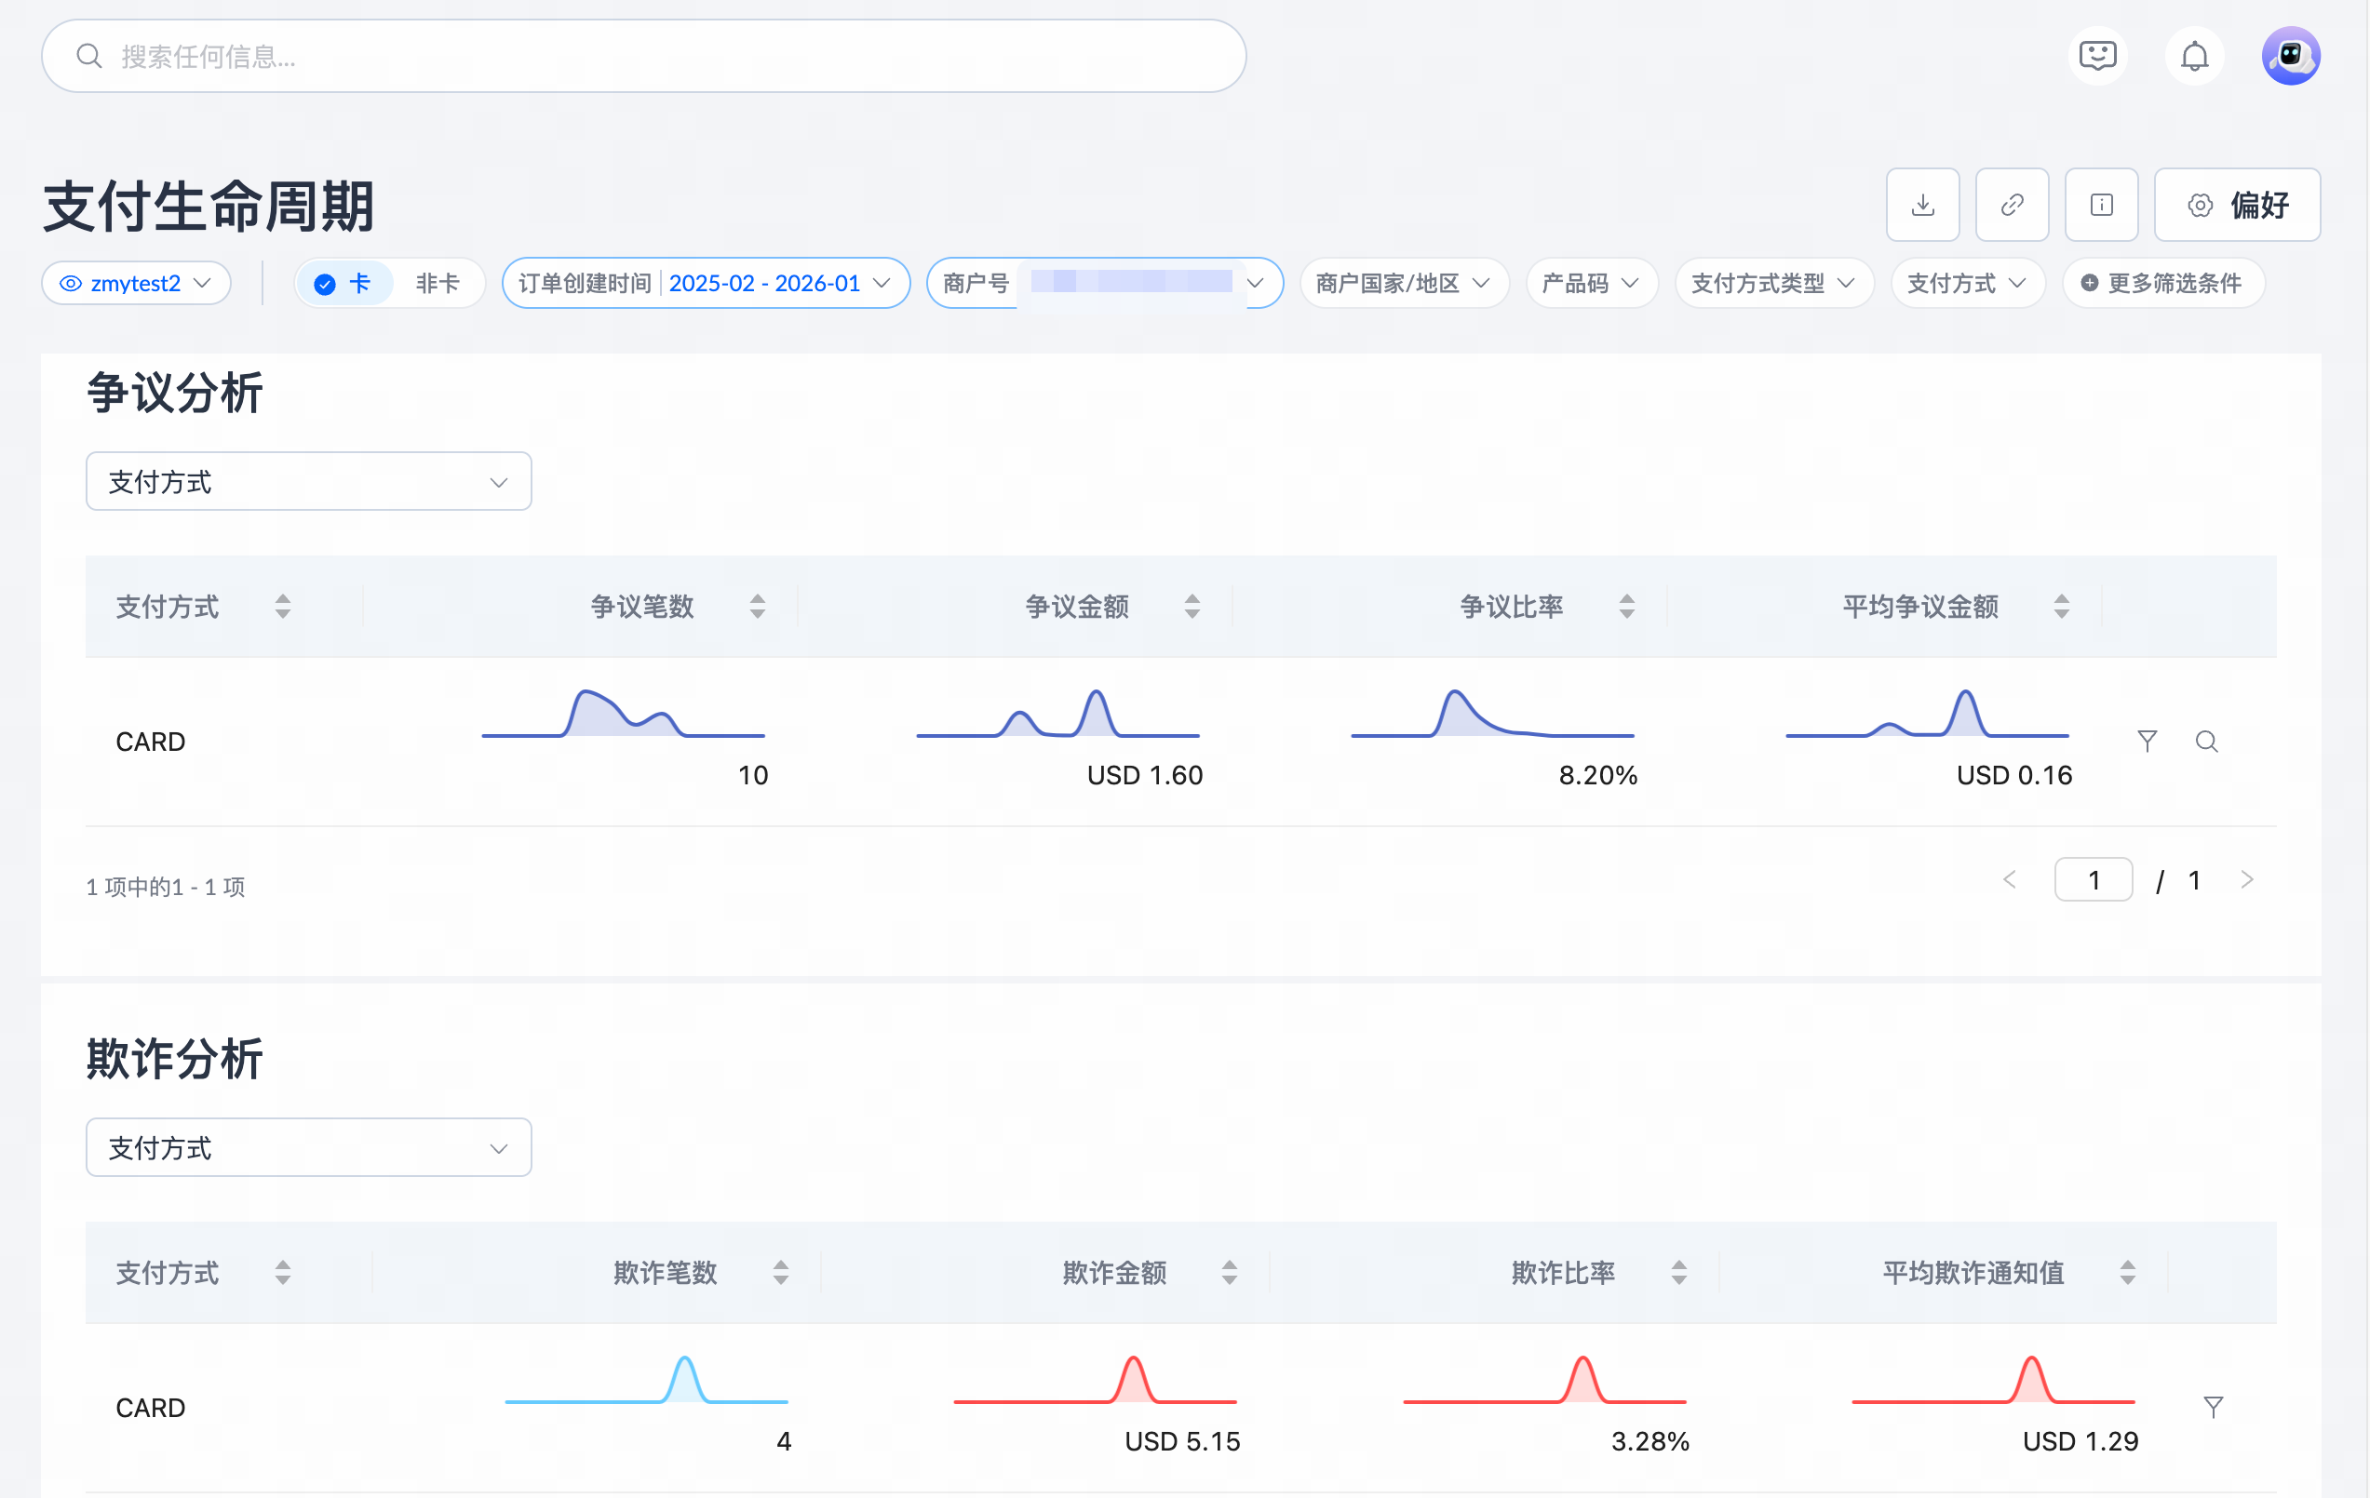2370x1498 pixels.
Task: Sort by 争议笔数 column
Action: coord(757,606)
